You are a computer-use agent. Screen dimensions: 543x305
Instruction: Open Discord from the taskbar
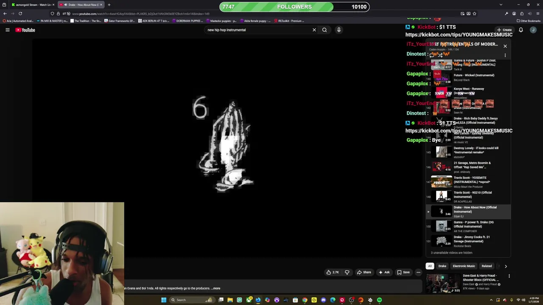pos(323,300)
